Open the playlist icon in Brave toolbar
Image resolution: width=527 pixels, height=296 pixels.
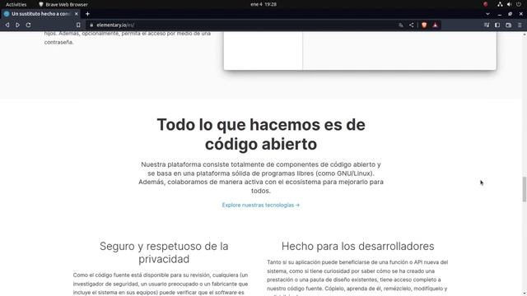pyautogui.click(x=487, y=25)
